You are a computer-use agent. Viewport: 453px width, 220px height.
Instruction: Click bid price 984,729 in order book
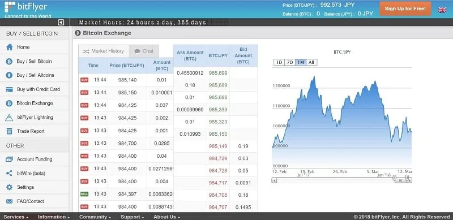pyautogui.click(x=218, y=158)
